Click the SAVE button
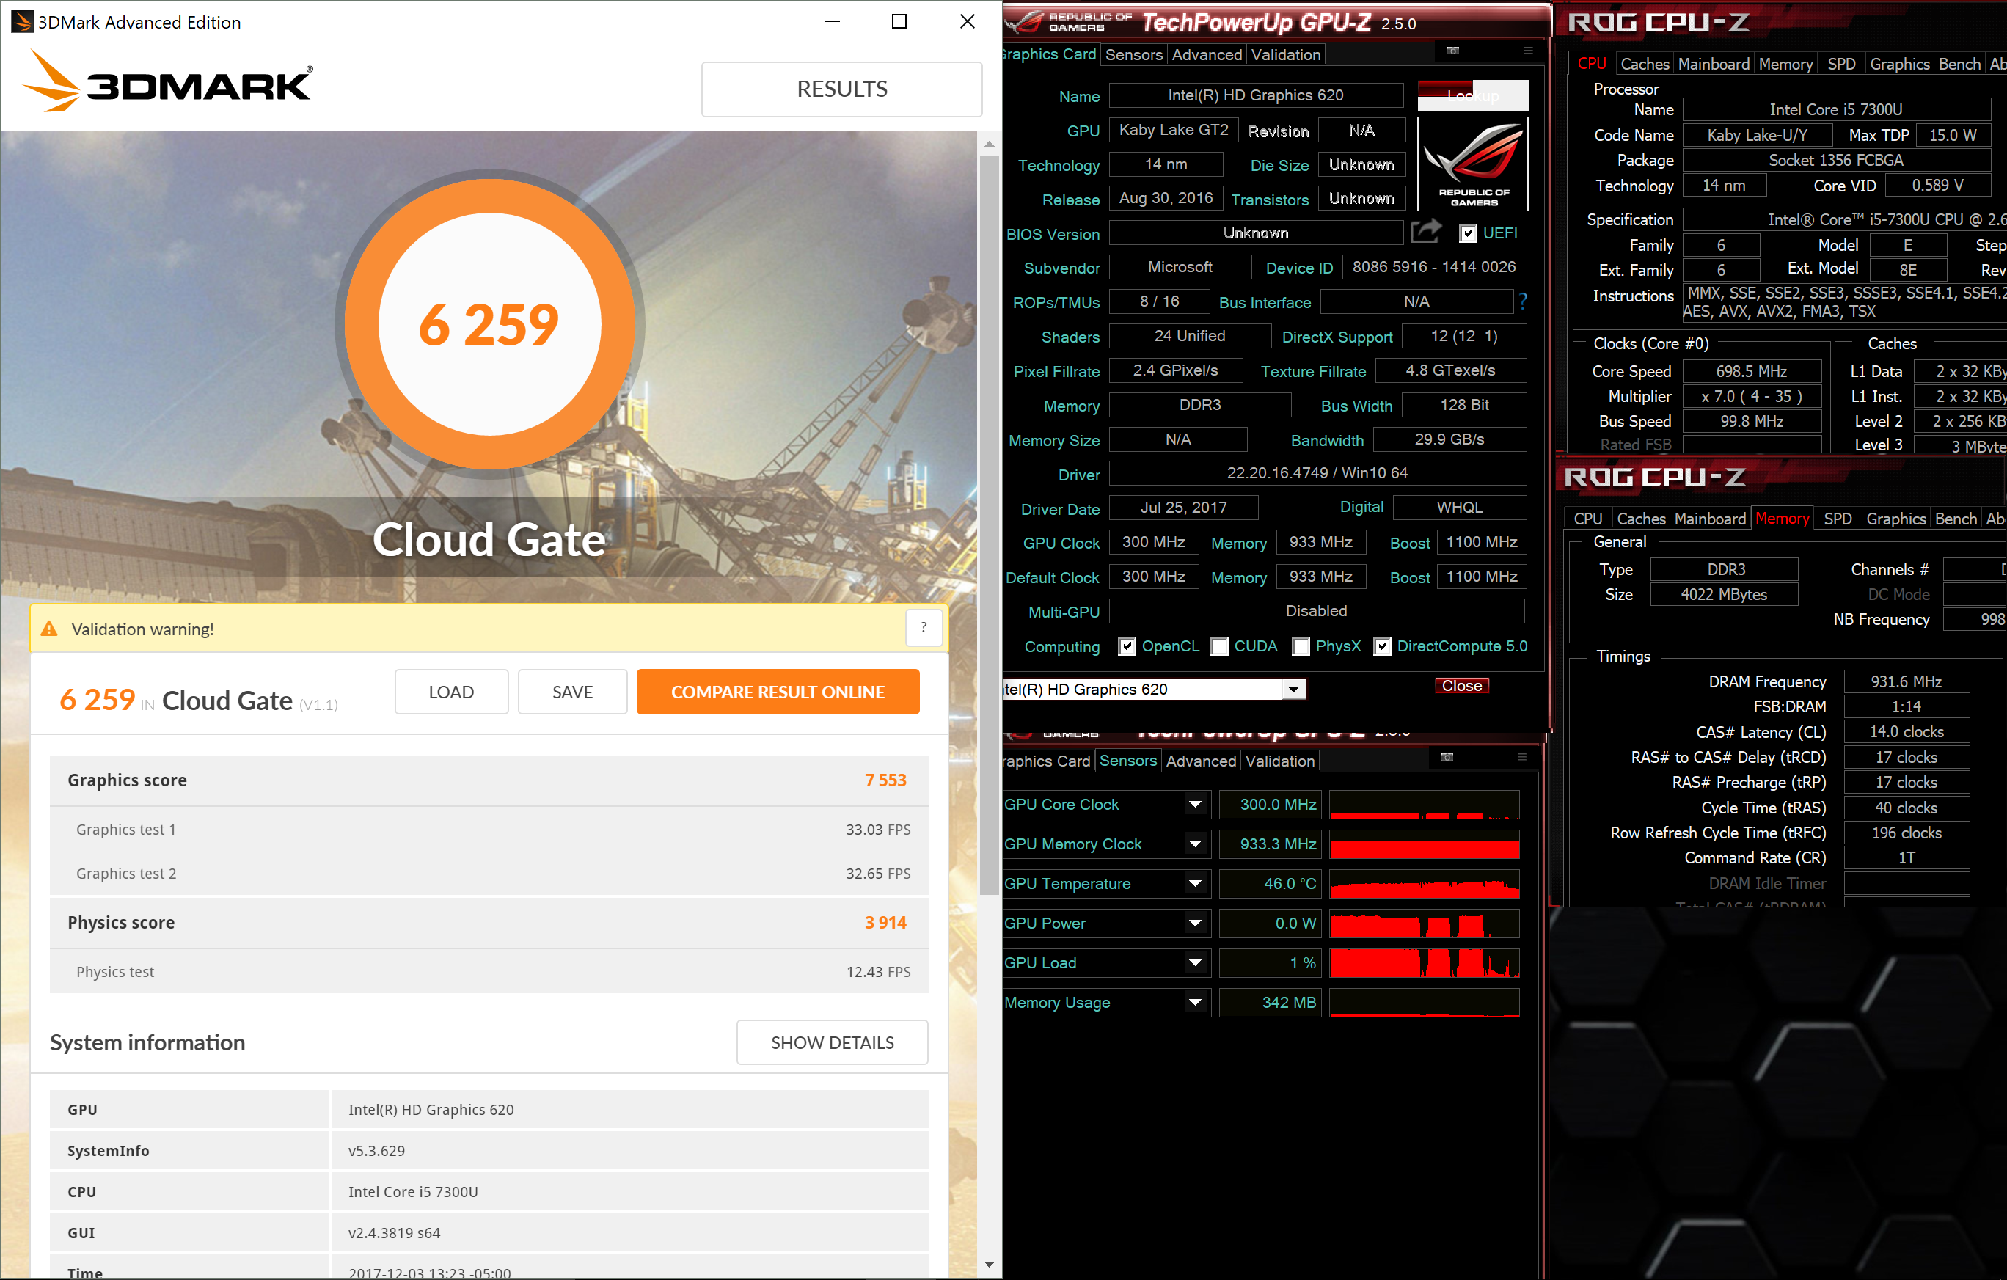The height and width of the screenshot is (1280, 2007). [x=573, y=692]
